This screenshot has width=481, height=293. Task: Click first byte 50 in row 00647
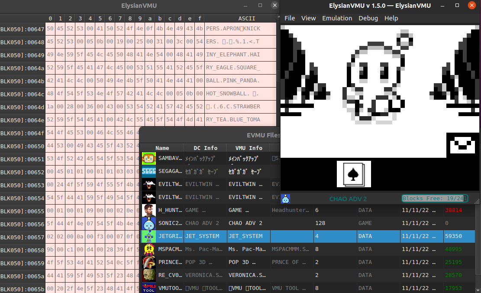pos(50,29)
